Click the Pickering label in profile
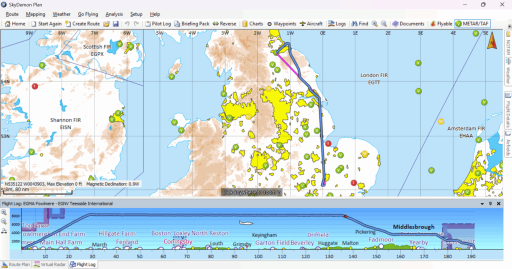This screenshot has width=512, height=269. [365, 232]
